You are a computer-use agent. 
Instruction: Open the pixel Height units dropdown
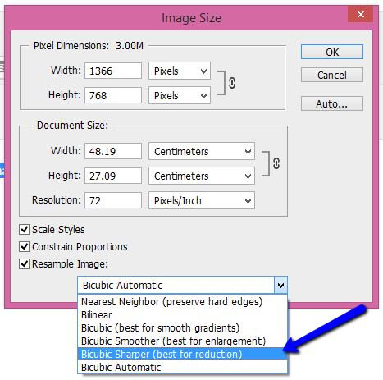click(180, 95)
